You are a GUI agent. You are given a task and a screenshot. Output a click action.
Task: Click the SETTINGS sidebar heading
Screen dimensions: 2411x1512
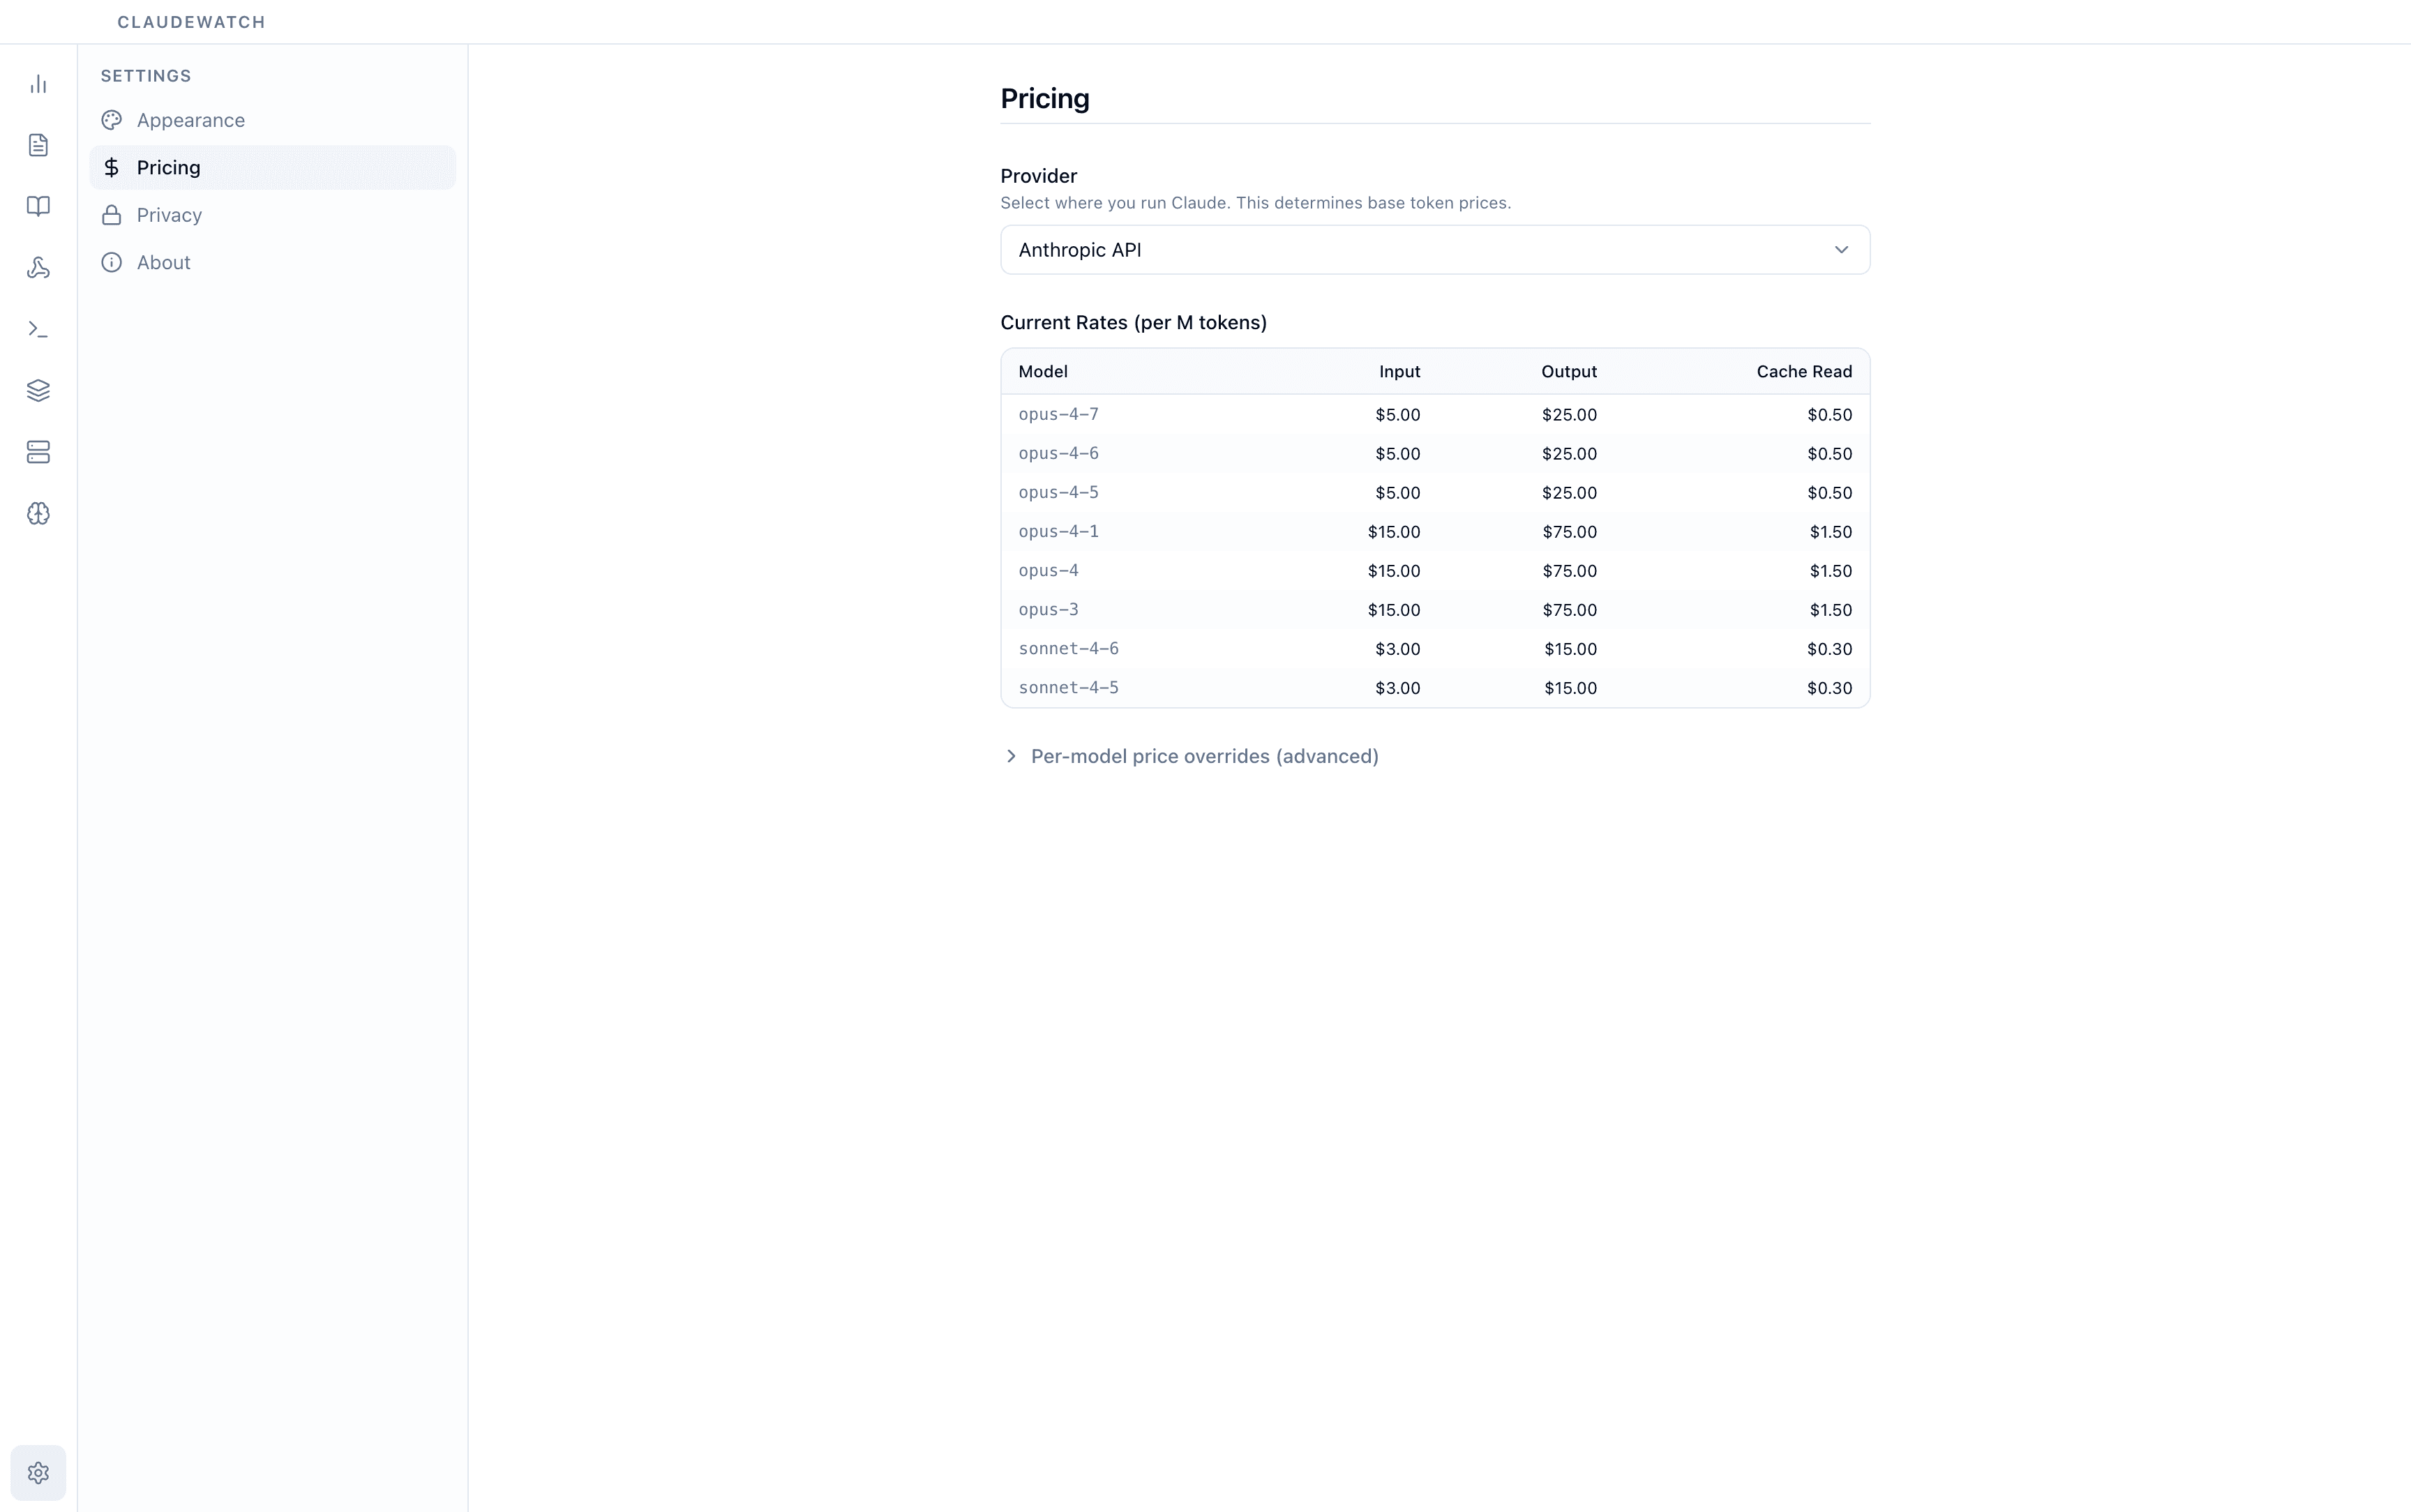[146, 76]
